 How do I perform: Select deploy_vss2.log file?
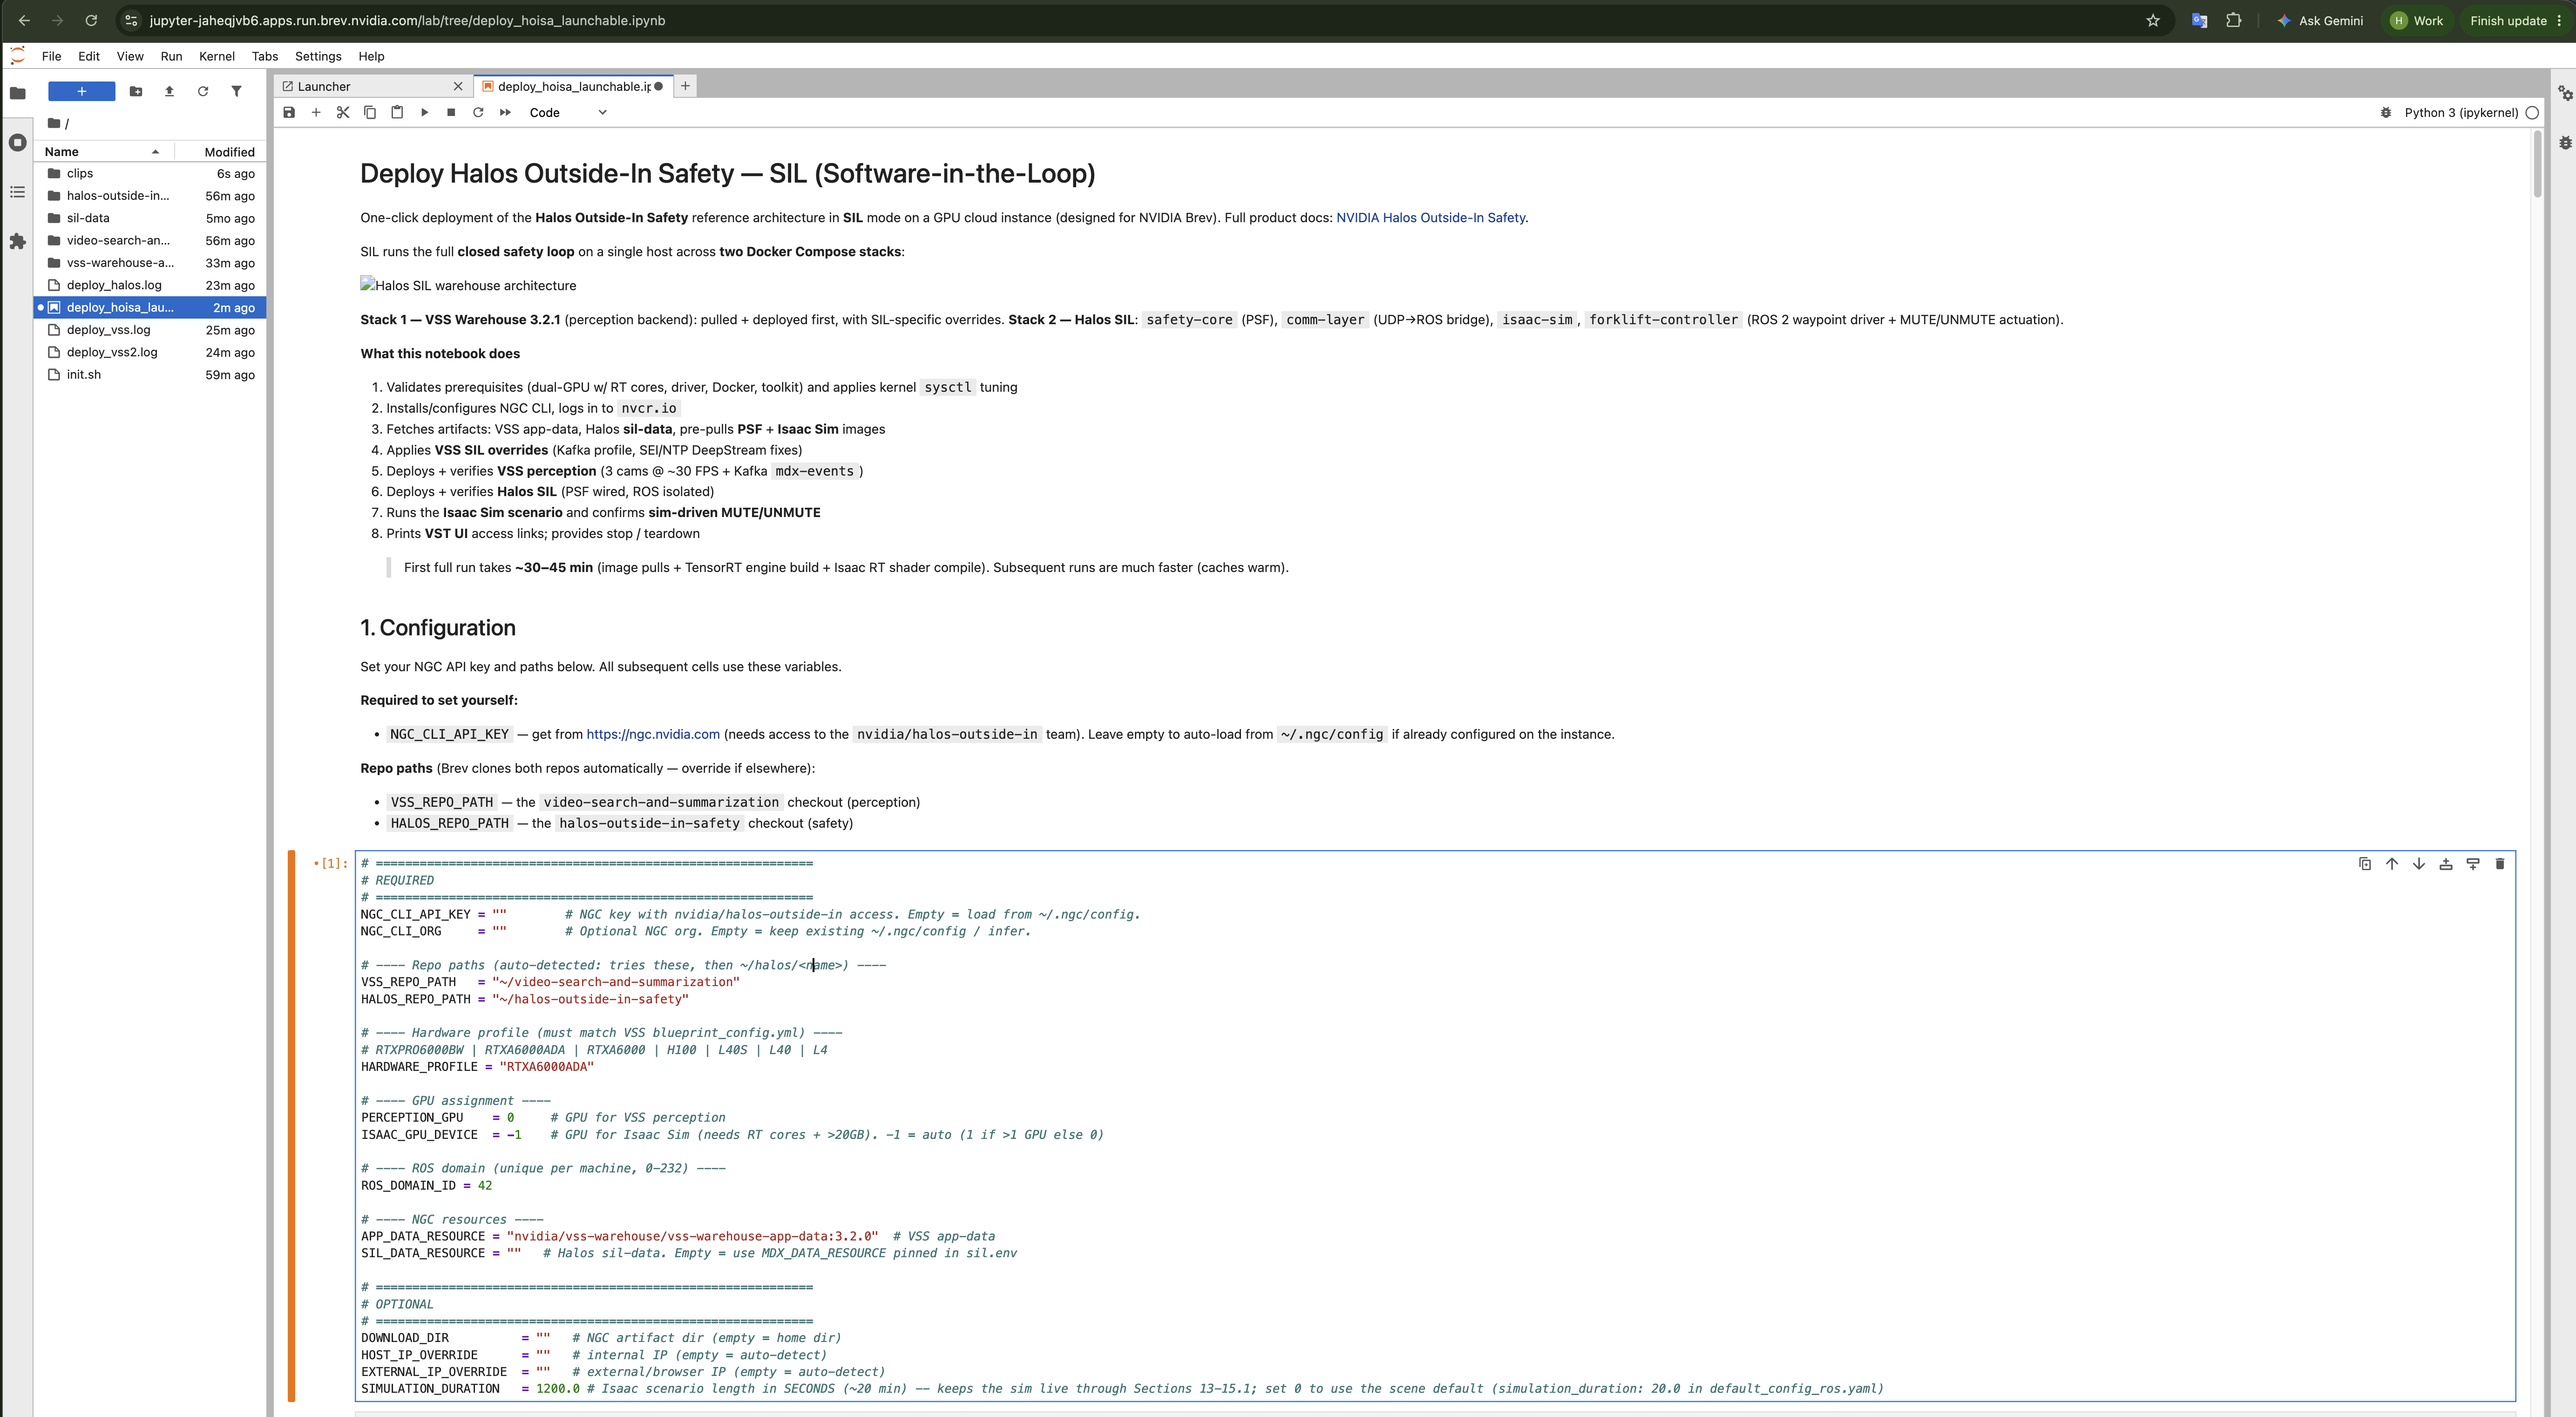(x=150, y=352)
